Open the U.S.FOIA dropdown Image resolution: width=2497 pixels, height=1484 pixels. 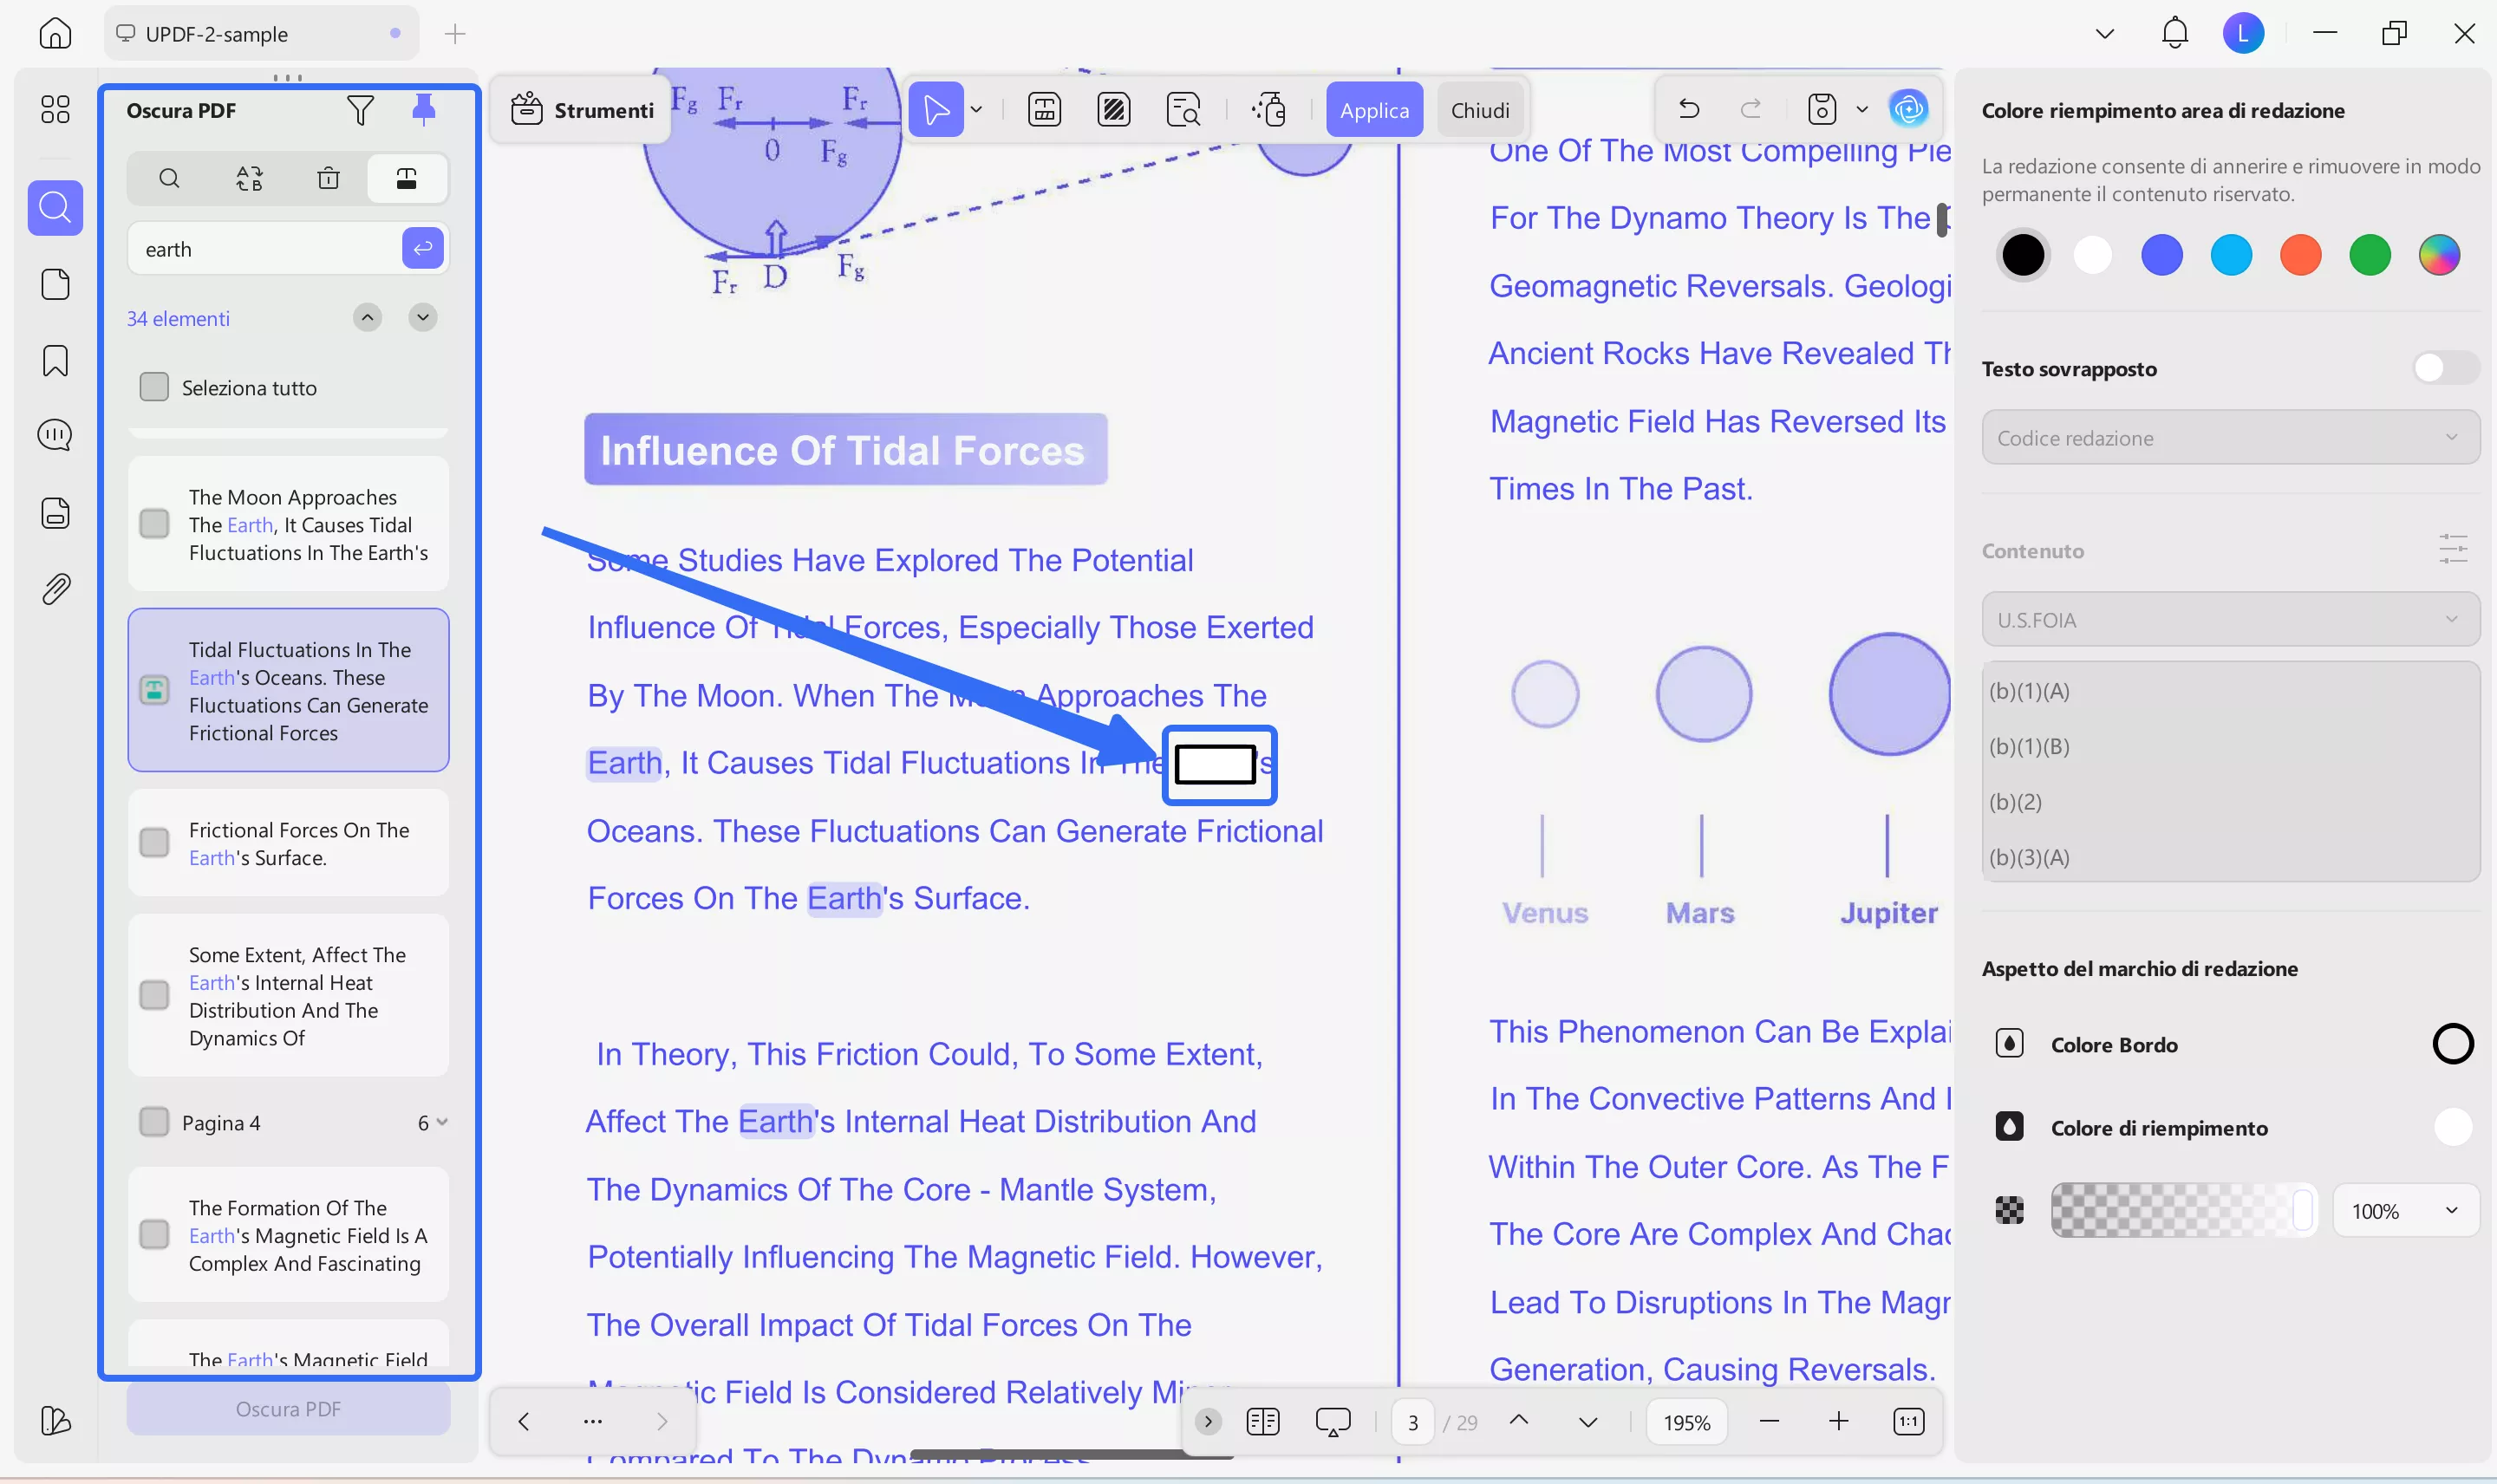coord(2229,620)
